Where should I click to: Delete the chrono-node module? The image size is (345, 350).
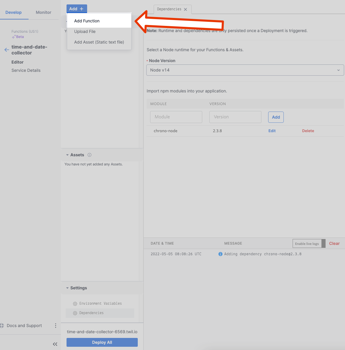pyautogui.click(x=308, y=131)
